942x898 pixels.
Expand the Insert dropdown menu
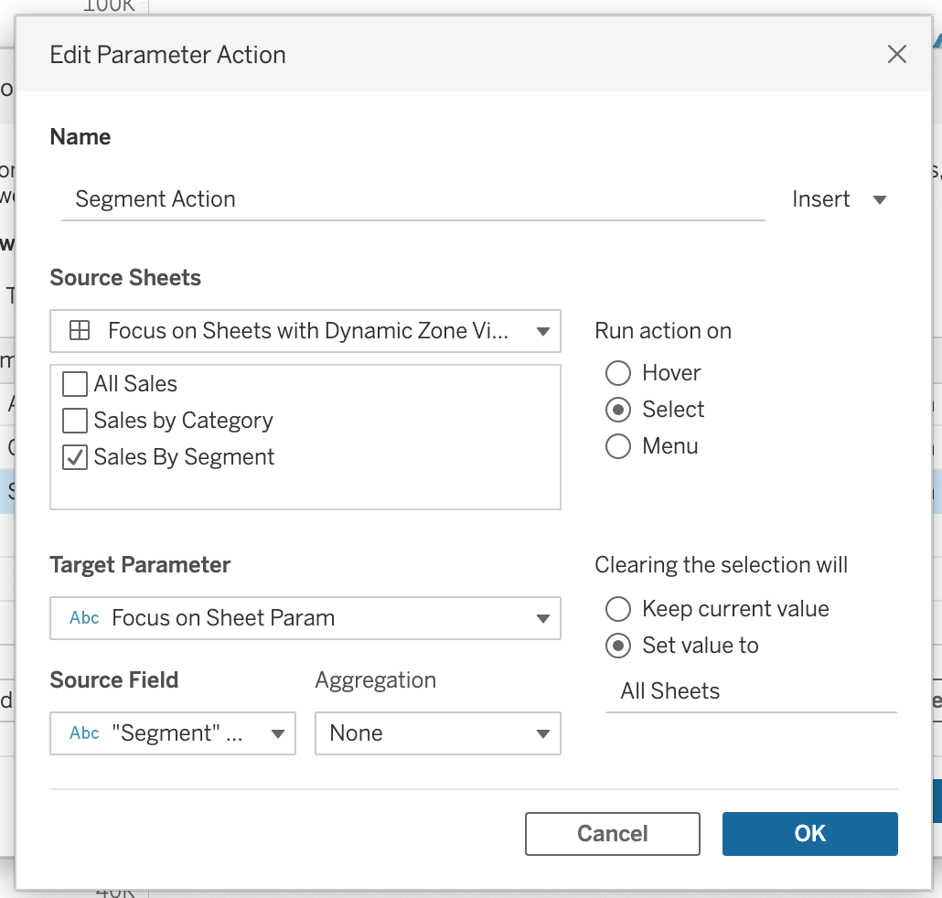pos(840,198)
